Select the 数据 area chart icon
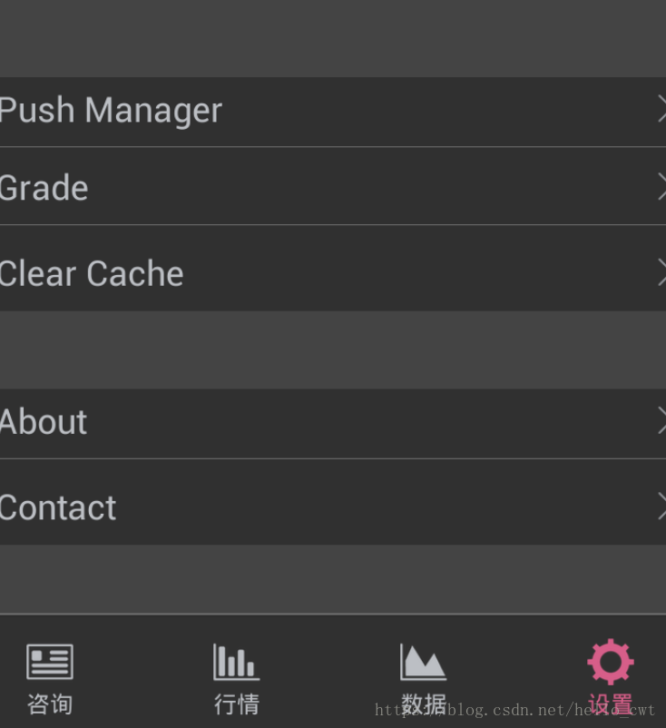 [423, 662]
